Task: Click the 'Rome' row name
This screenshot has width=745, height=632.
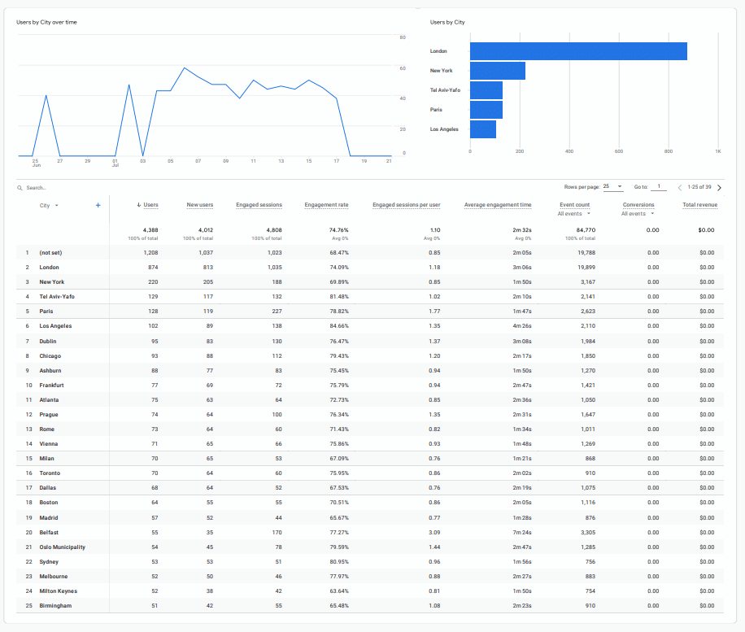Action: (46, 429)
